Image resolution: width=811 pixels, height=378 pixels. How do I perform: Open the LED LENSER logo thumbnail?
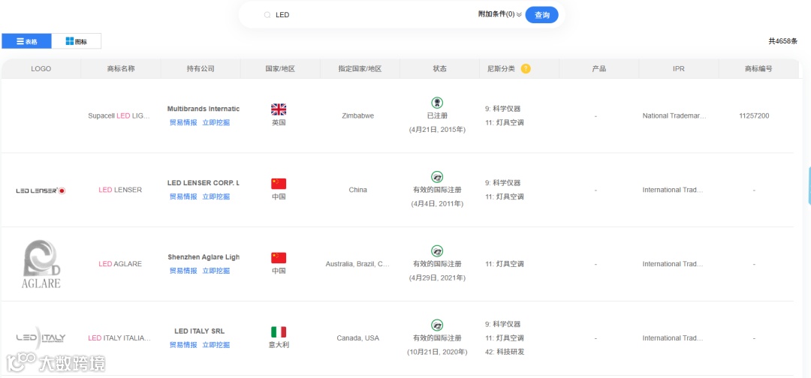pyautogui.click(x=41, y=190)
